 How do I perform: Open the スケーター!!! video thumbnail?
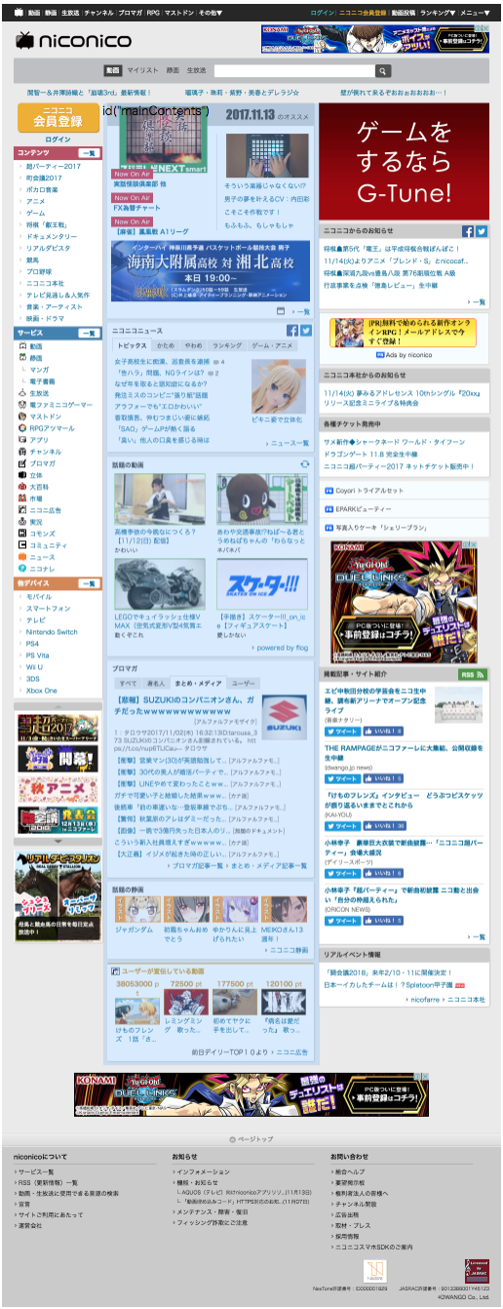point(262,584)
